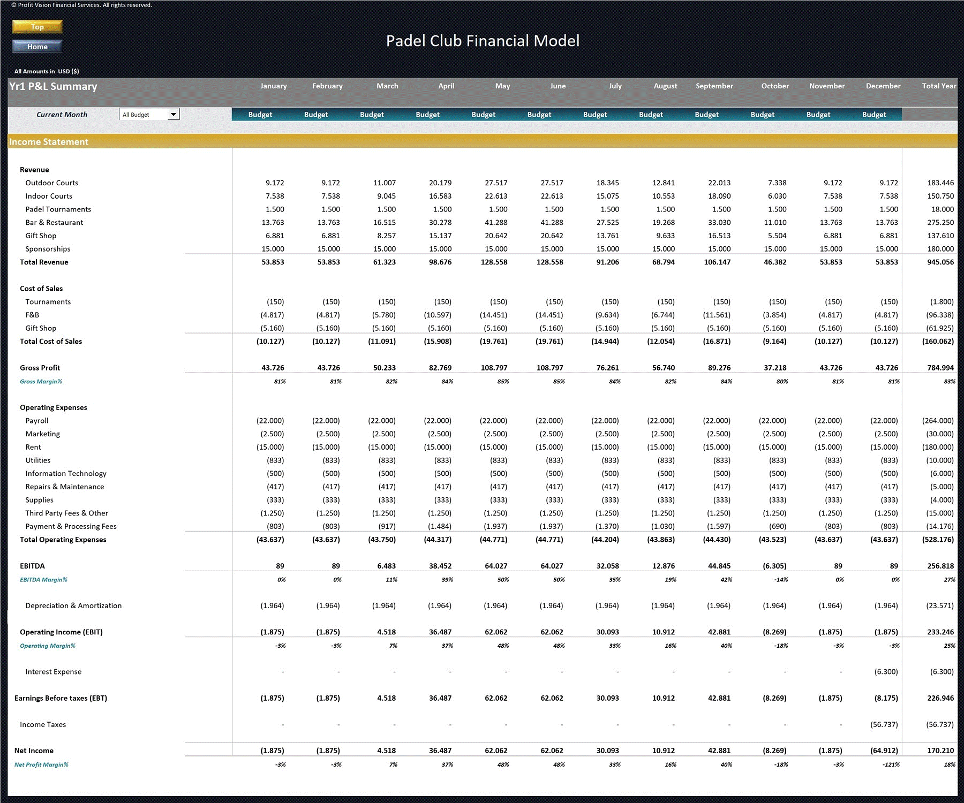Open the Current Month dropdown arrow
The image size is (964, 803).
(x=172, y=114)
